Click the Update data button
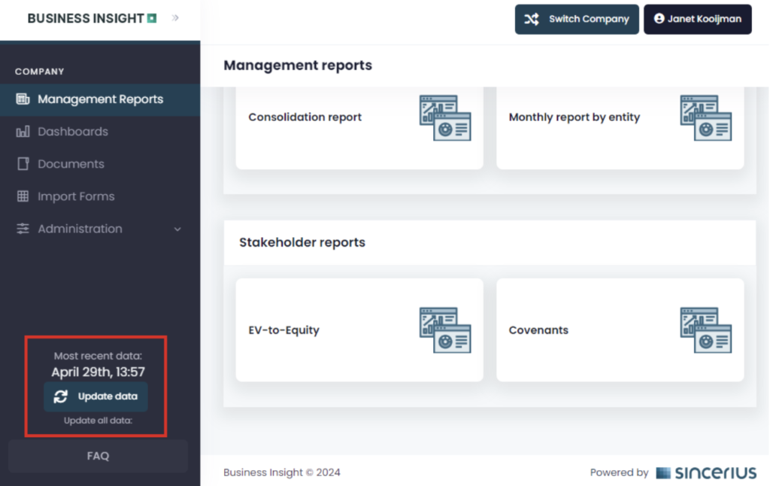The width and height of the screenshot is (770, 486). (95, 396)
